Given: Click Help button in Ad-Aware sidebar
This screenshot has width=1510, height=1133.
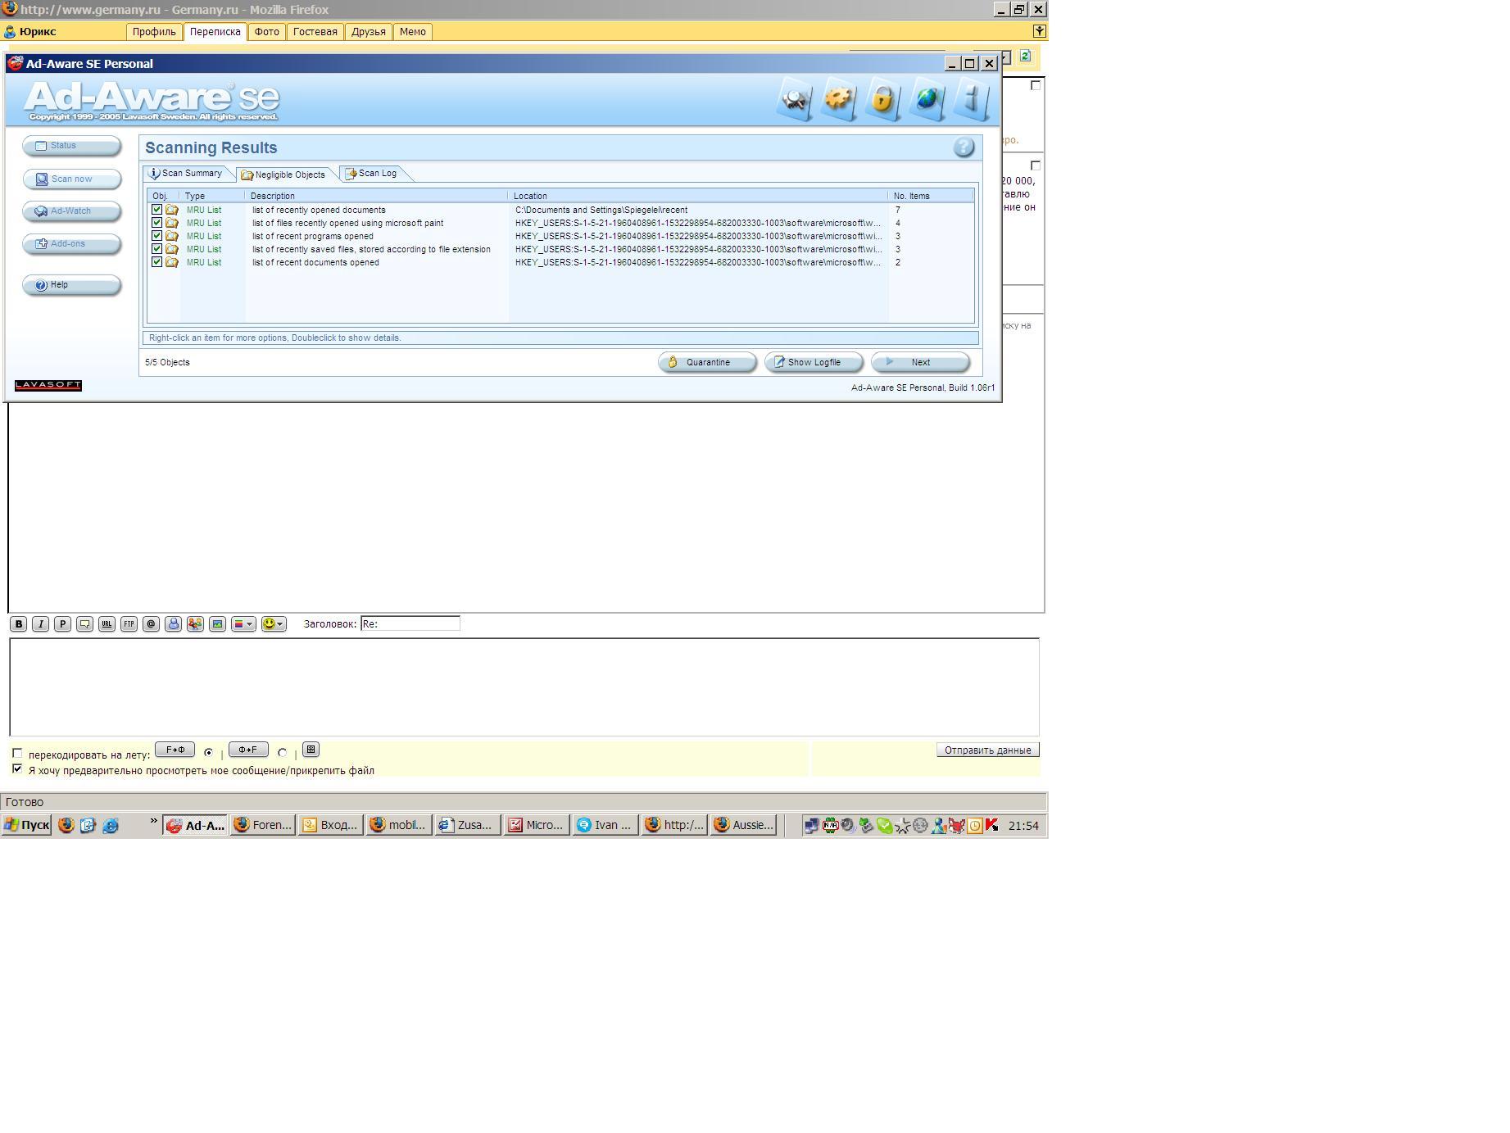Looking at the screenshot, I should [x=72, y=285].
